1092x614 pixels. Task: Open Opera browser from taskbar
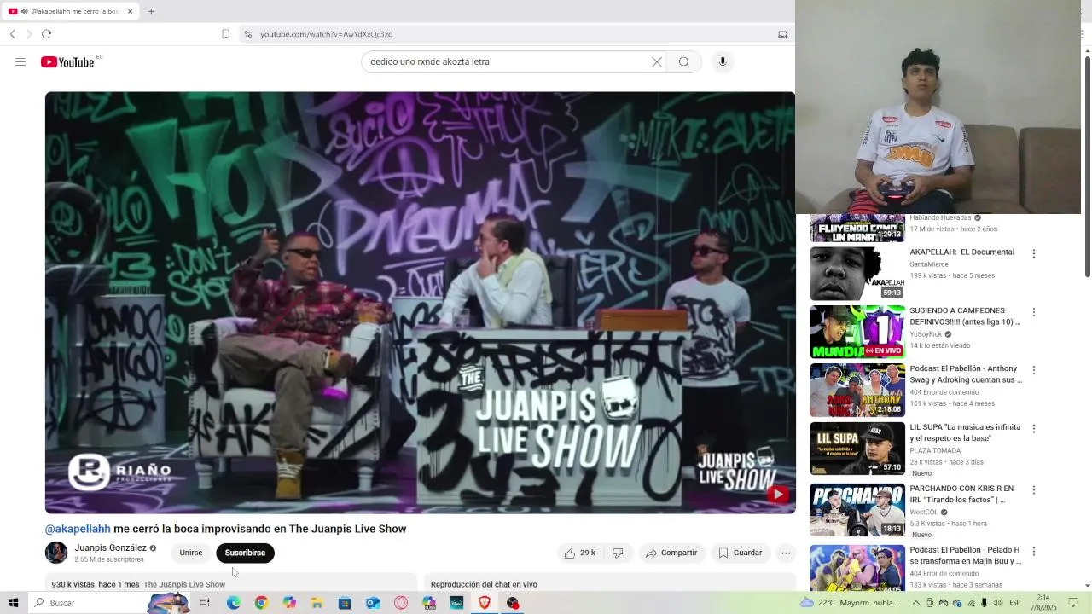(401, 603)
